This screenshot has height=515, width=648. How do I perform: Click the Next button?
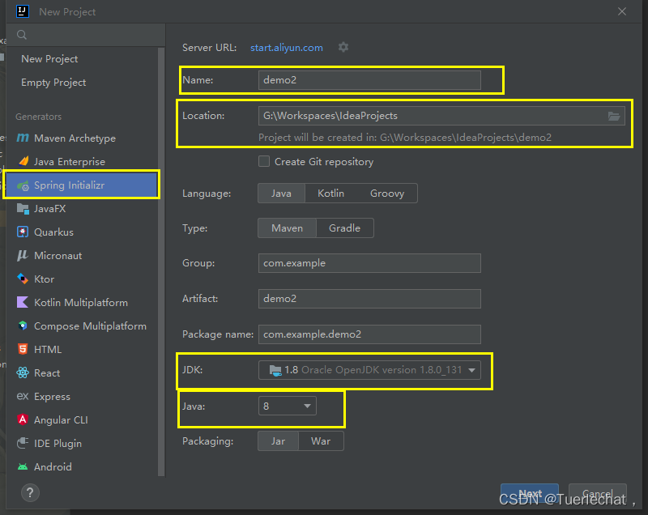pyautogui.click(x=530, y=493)
